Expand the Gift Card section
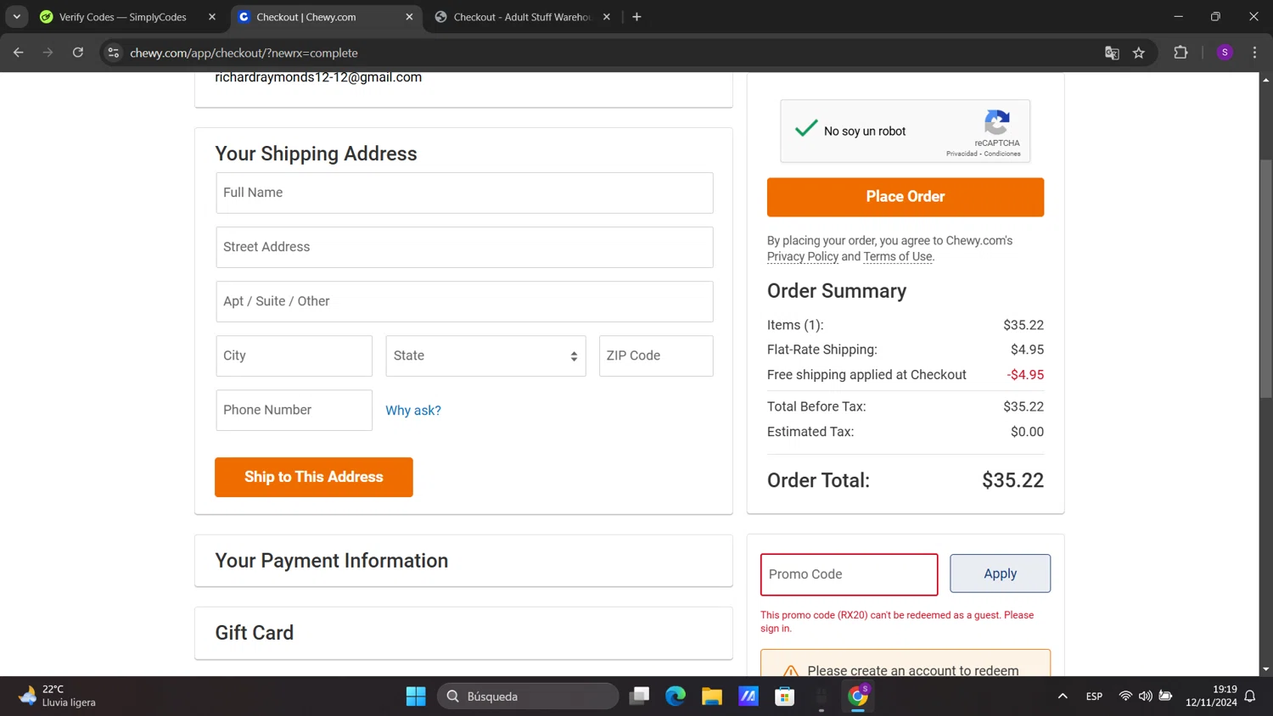1273x716 pixels. [463, 633]
